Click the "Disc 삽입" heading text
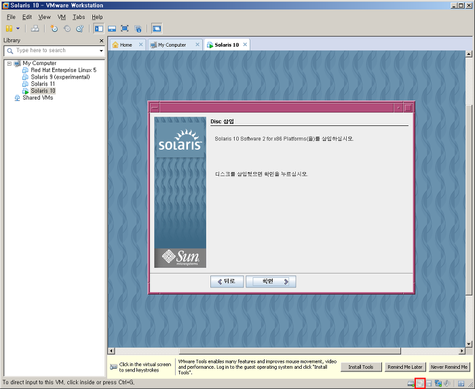The width and height of the screenshot is (475, 389). tap(222, 121)
